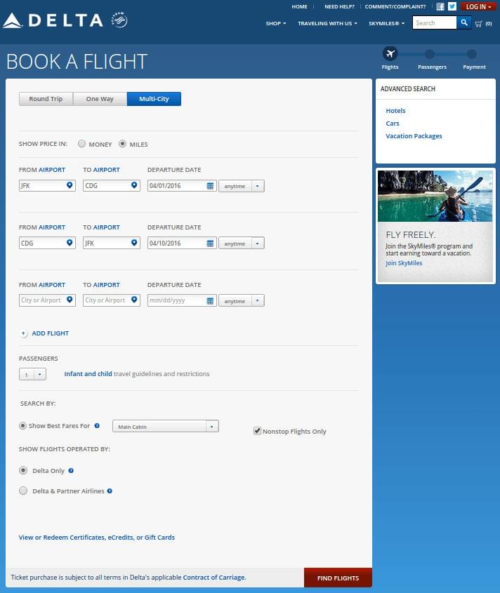Select MONEY price radio button
The height and width of the screenshot is (593, 500).
click(81, 144)
